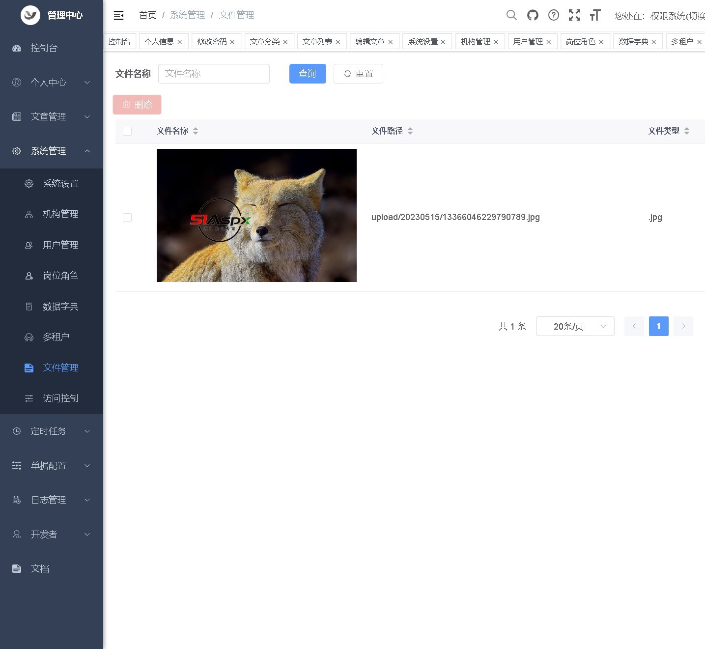Viewport: 705px width, 649px height.
Task: Close the 修改密码 tab
Action: 232,42
